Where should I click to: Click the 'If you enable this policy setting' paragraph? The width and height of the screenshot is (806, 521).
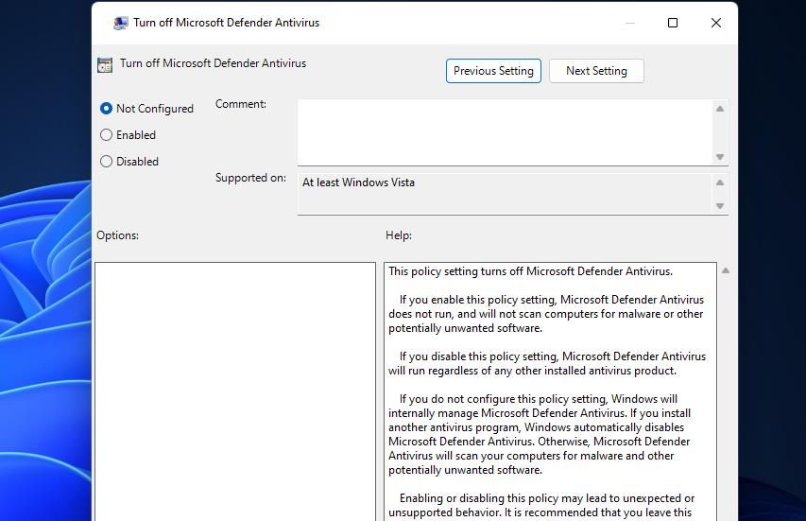[x=546, y=314]
